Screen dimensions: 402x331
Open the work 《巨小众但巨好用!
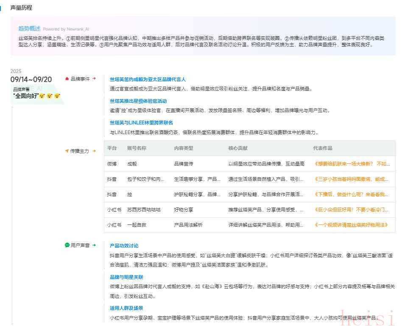point(352,210)
